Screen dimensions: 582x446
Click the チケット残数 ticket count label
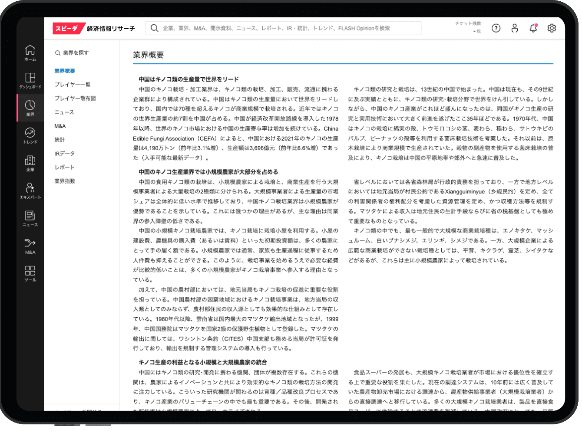point(468,23)
